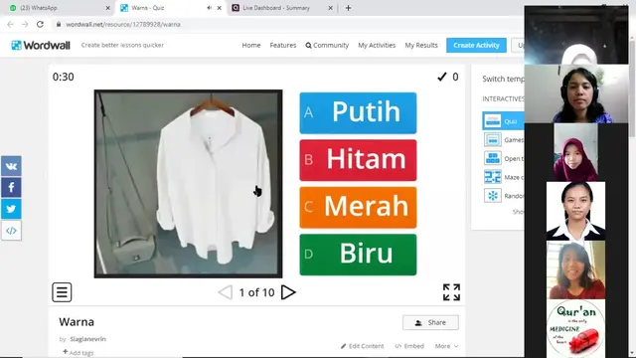Click browser forward arrow

[25, 24]
